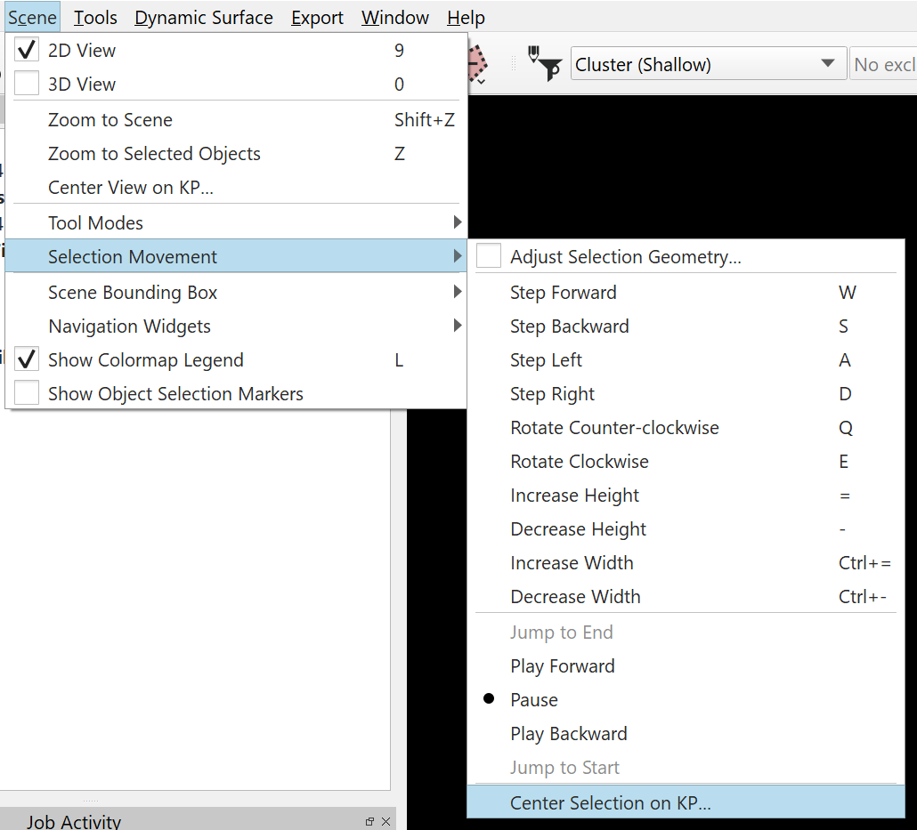This screenshot has width=917, height=830.
Task: Close the Job Activity panel
Action: (385, 822)
